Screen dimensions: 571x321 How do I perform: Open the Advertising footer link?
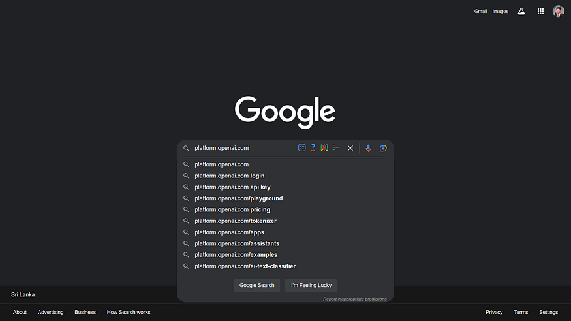pyautogui.click(x=50, y=312)
